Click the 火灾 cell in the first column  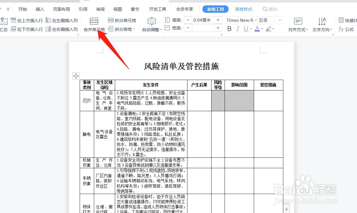click(87, 100)
